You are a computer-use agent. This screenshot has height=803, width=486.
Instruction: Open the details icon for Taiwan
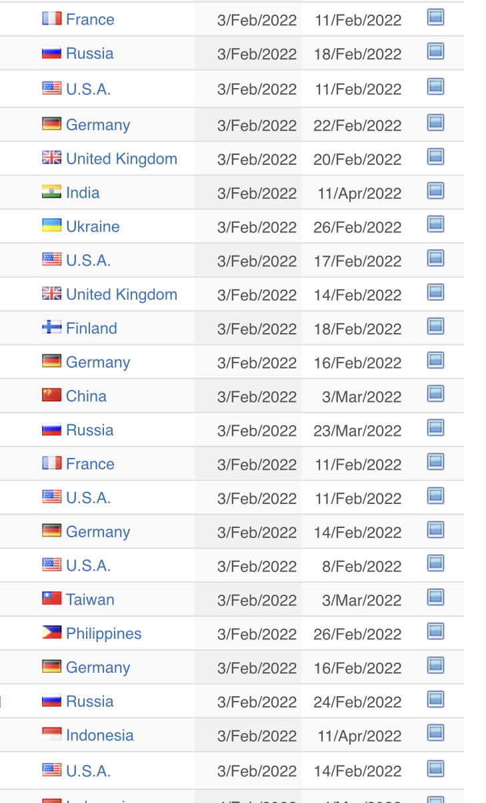(435, 597)
